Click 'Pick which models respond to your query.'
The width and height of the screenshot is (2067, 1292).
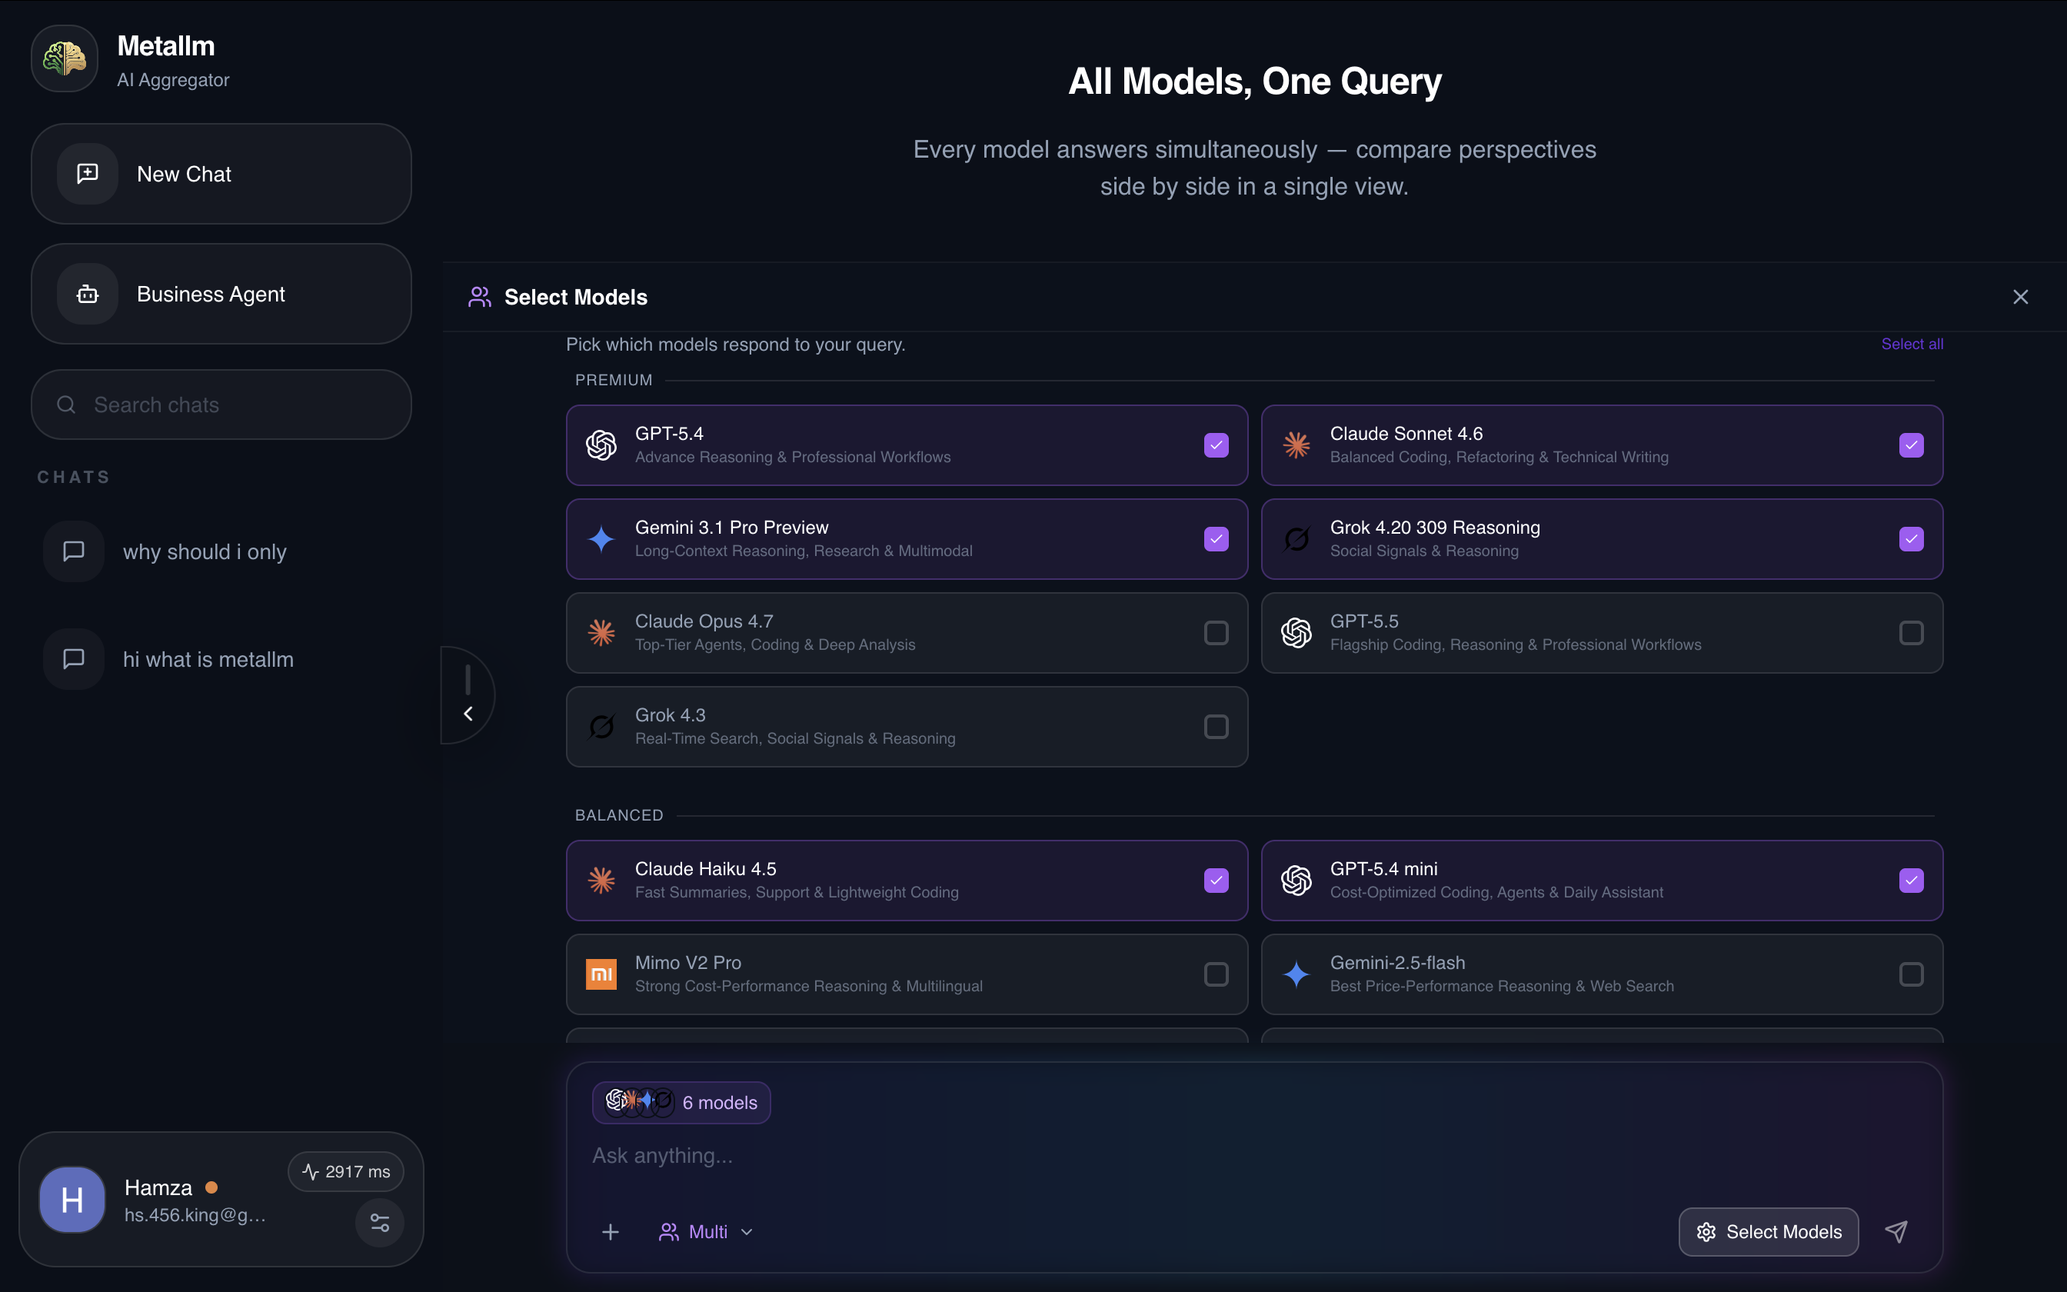point(735,345)
